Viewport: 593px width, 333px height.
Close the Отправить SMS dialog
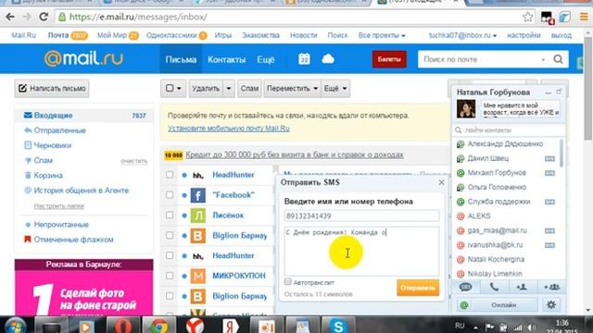441,182
